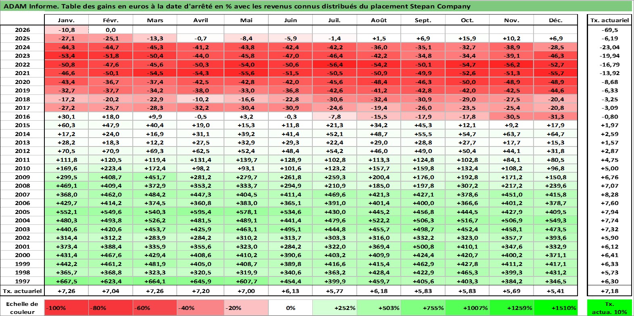Click the 2008 year row label
The height and width of the screenshot is (316, 634).
pyautogui.click(x=22, y=186)
